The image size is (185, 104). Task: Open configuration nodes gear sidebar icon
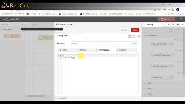coord(178,24)
